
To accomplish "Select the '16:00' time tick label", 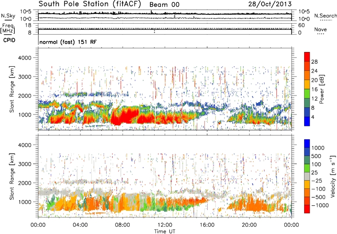I will click(x=207, y=225).
